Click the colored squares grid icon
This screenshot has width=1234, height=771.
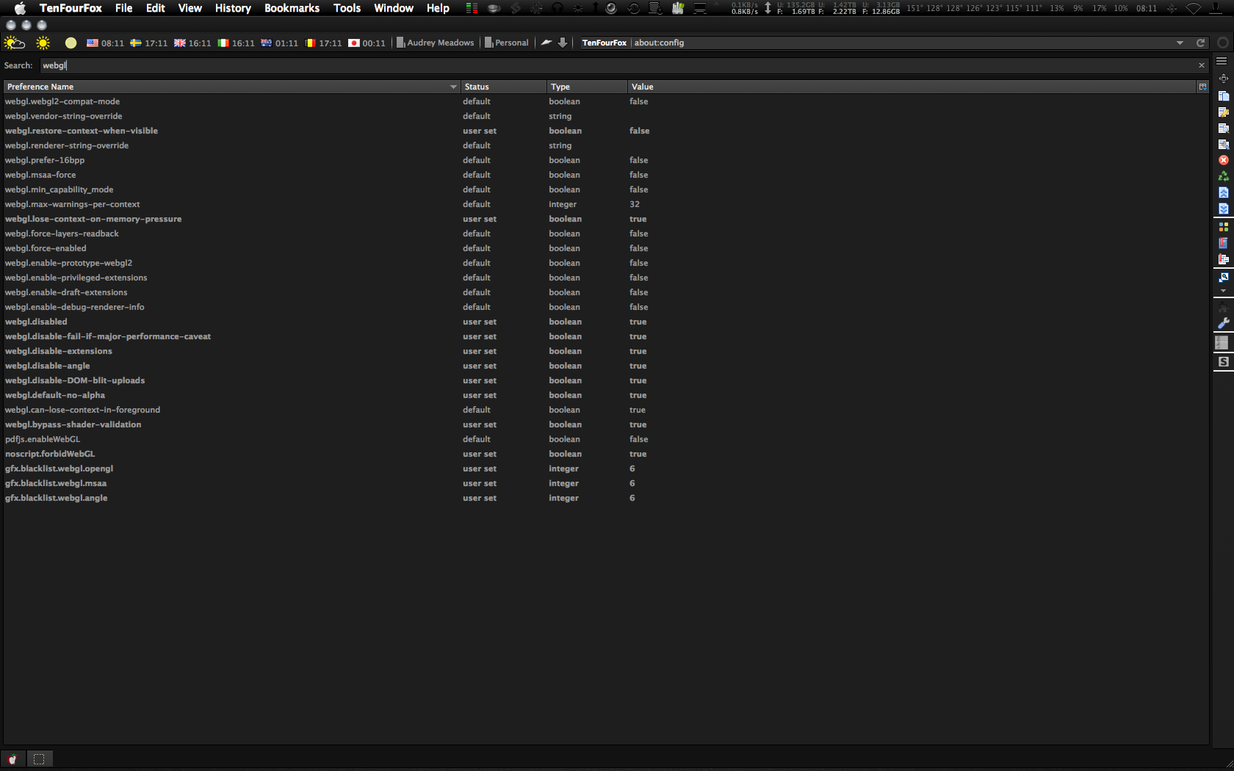(1223, 227)
